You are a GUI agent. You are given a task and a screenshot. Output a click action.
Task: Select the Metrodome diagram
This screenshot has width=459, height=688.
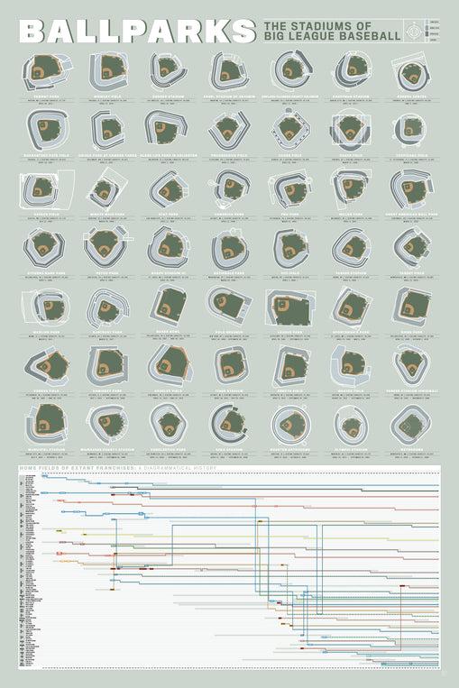point(411,426)
